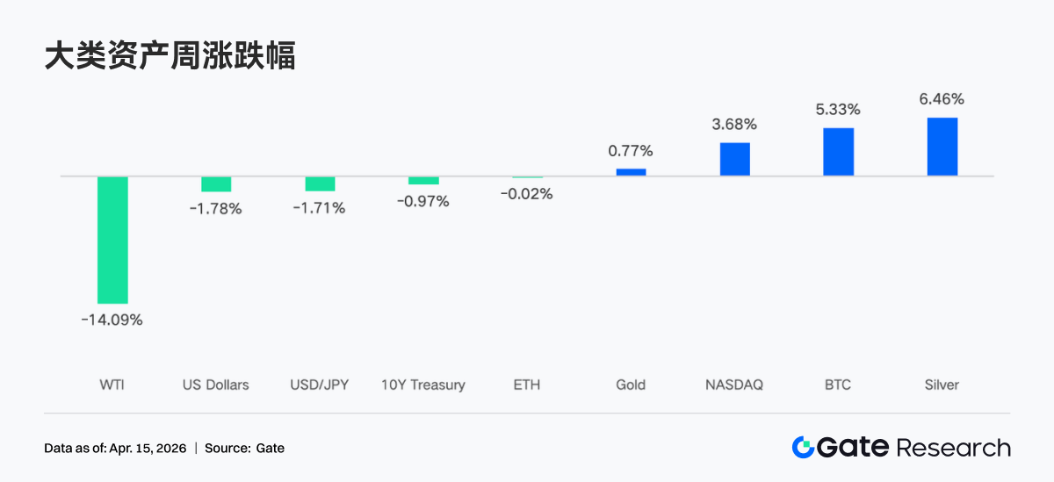Viewport: 1054px width, 482px height.
Task: Click the Source: Gate text
Action: coord(244,449)
